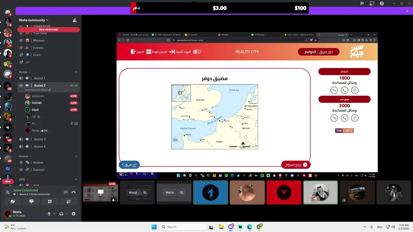Toggle deafen with headphones icon
This screenshot has height=232, width=413.
(61, 214)
